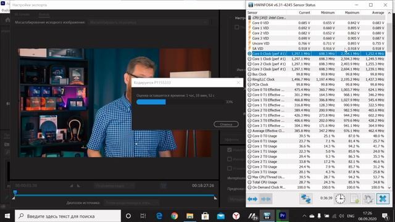Click the Maximum column header

click(352, 12)
